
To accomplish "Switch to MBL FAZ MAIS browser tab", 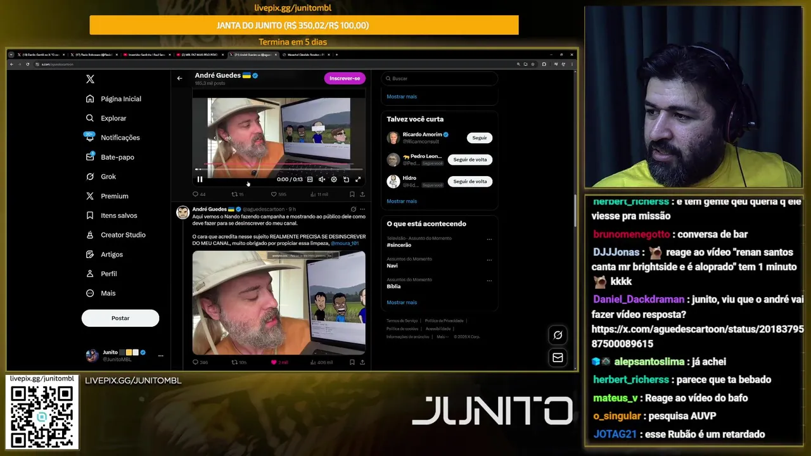I will [x=200, y=55].
